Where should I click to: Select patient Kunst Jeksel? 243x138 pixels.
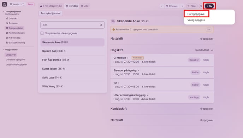[x=72, y=69]
